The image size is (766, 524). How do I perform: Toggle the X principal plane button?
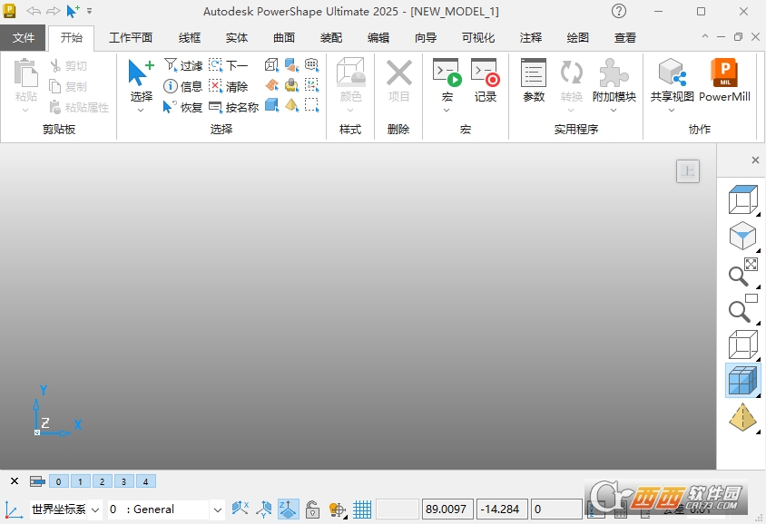pyautogui.click(x=241, y=509)
